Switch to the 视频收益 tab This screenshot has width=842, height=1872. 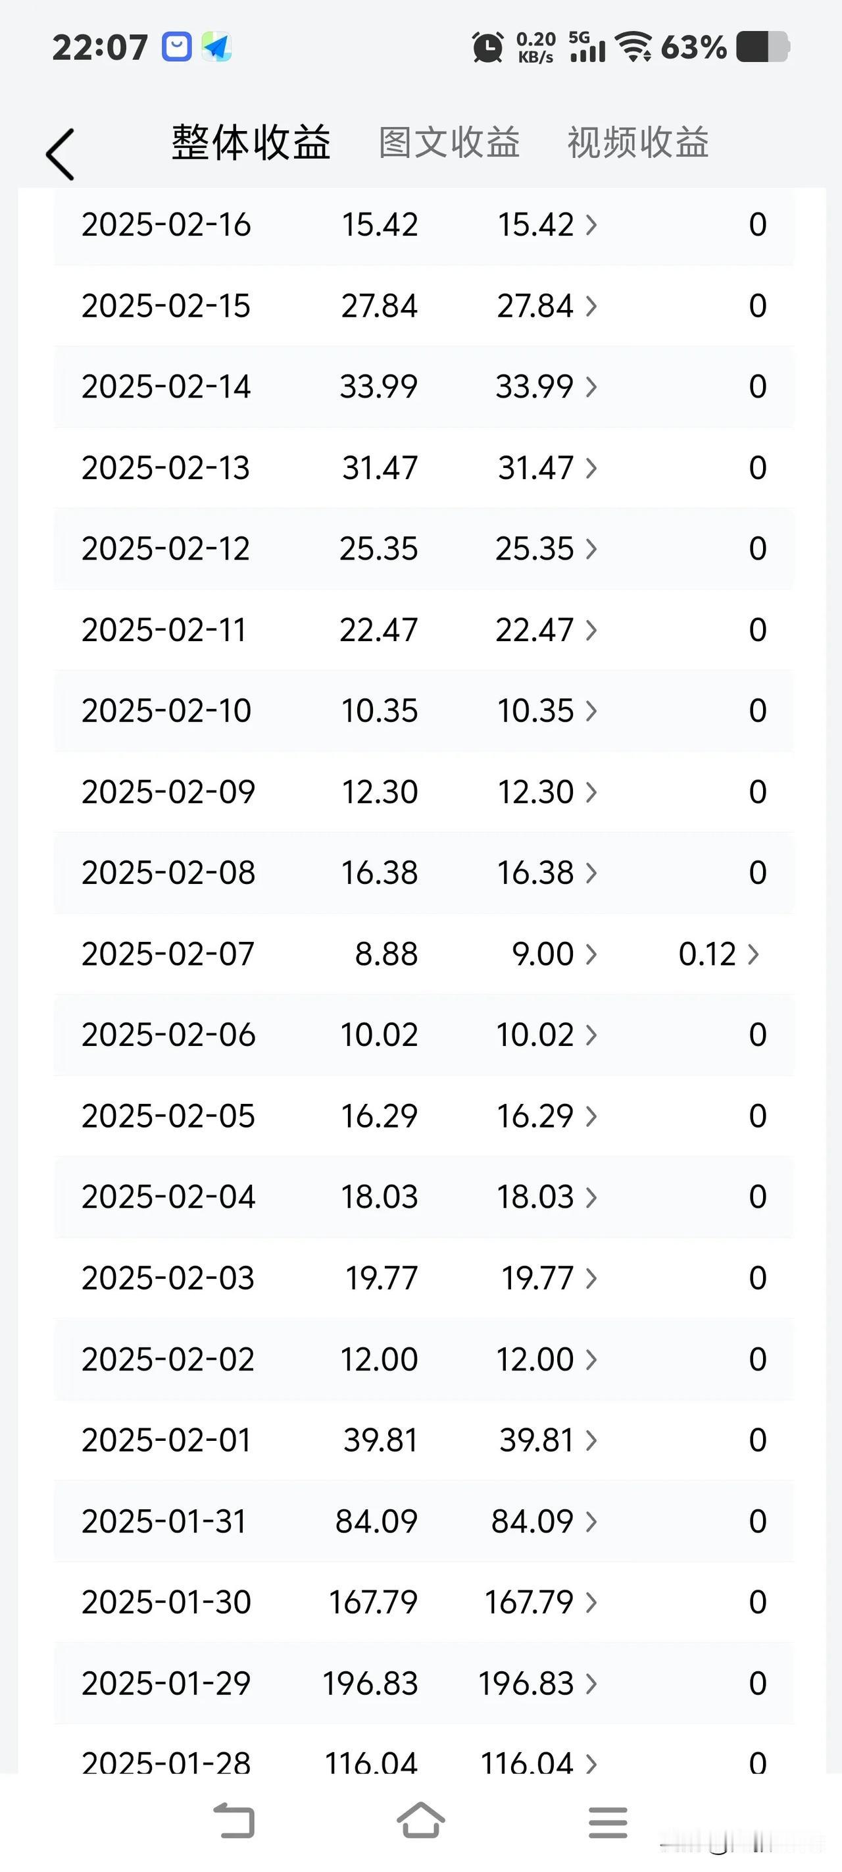point(638,142)
